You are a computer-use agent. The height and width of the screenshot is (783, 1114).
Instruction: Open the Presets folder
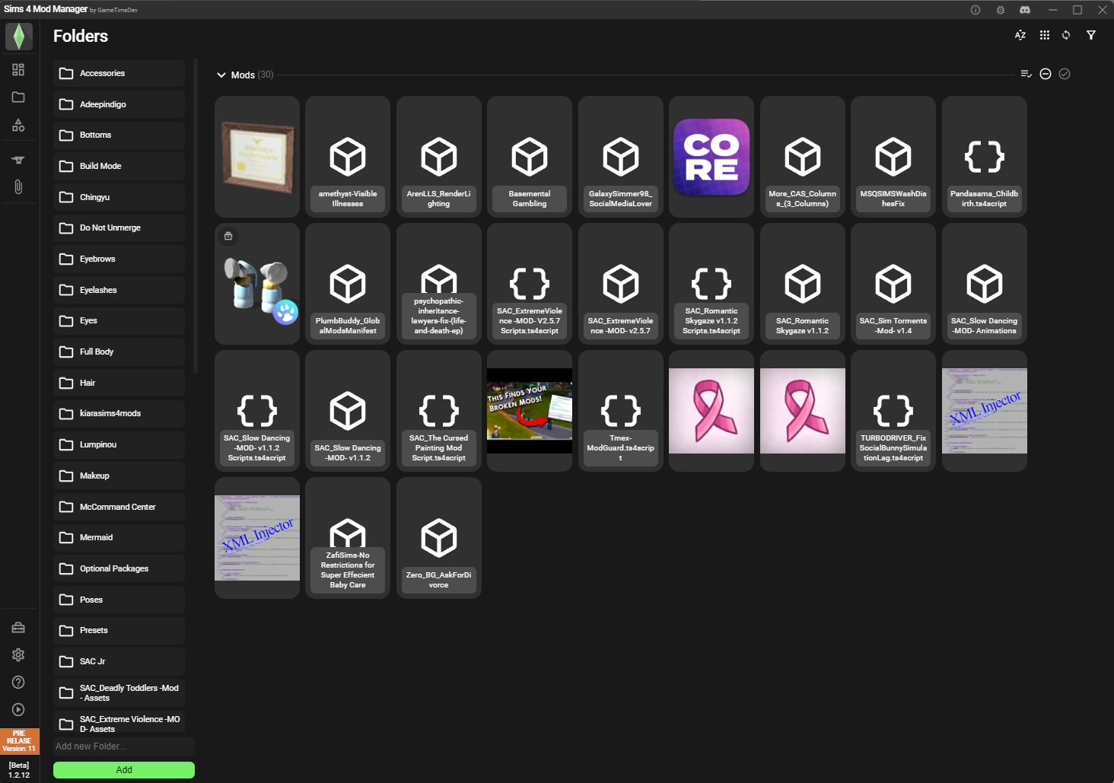pos(119,630)
